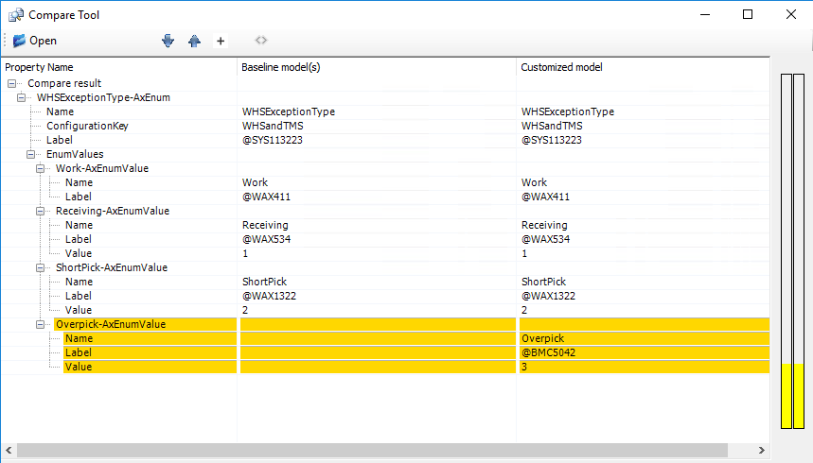Click the Baseline model(s) column header

click(284, 67)
